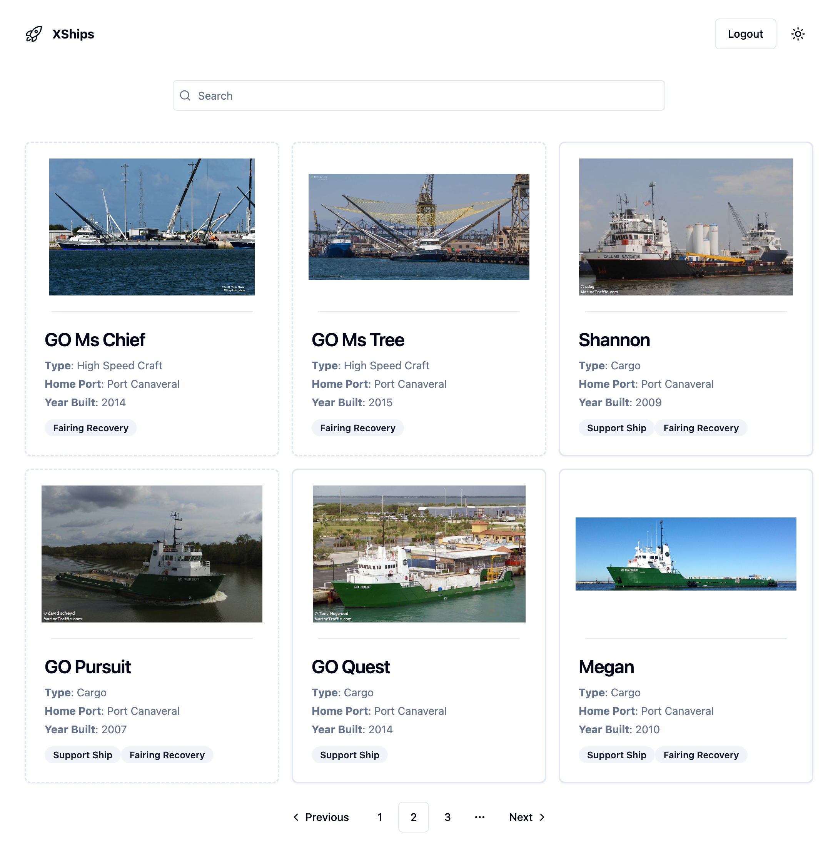The image size is (838, 851).
Task: Open the GO Quest ship photo
Action: 418,554
